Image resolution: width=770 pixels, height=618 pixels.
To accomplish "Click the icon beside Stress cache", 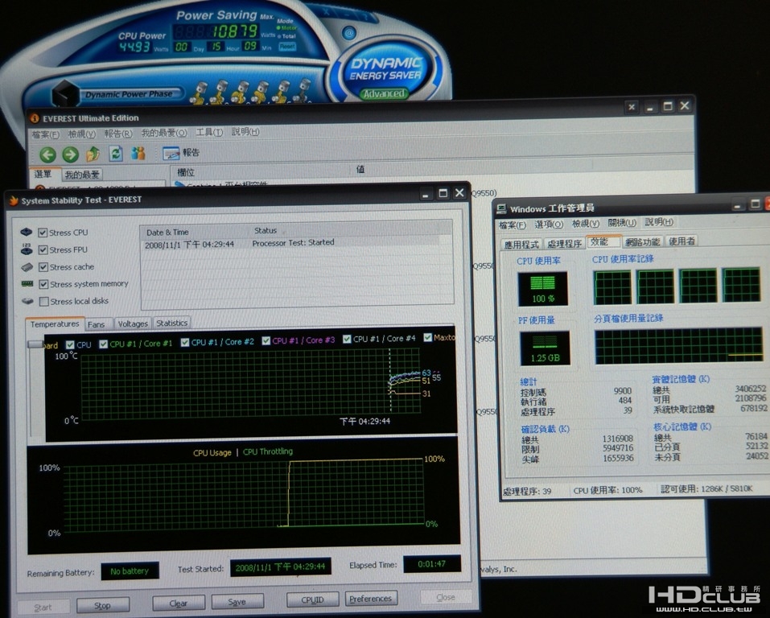I will coord(27,266).
